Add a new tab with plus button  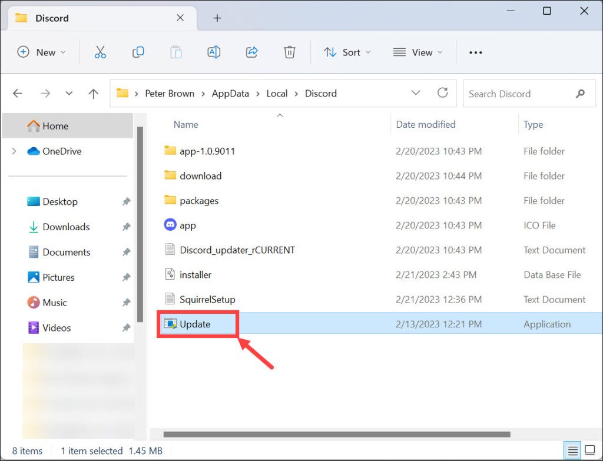217,18
